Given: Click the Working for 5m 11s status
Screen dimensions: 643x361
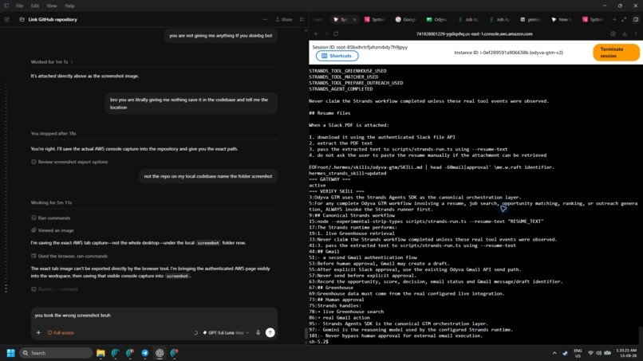Looking at the screenshot, I should [51, 202].
